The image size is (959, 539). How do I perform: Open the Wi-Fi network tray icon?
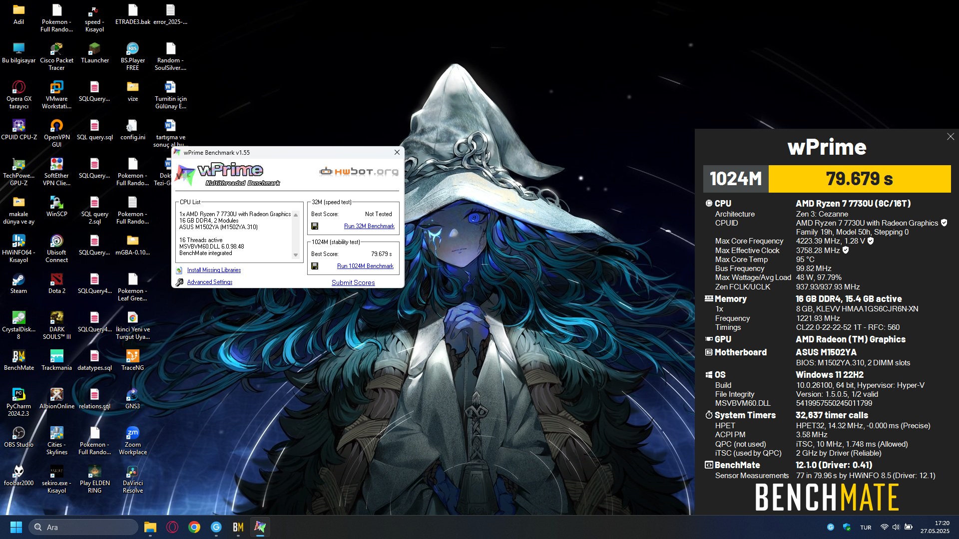tap(884, 527)
